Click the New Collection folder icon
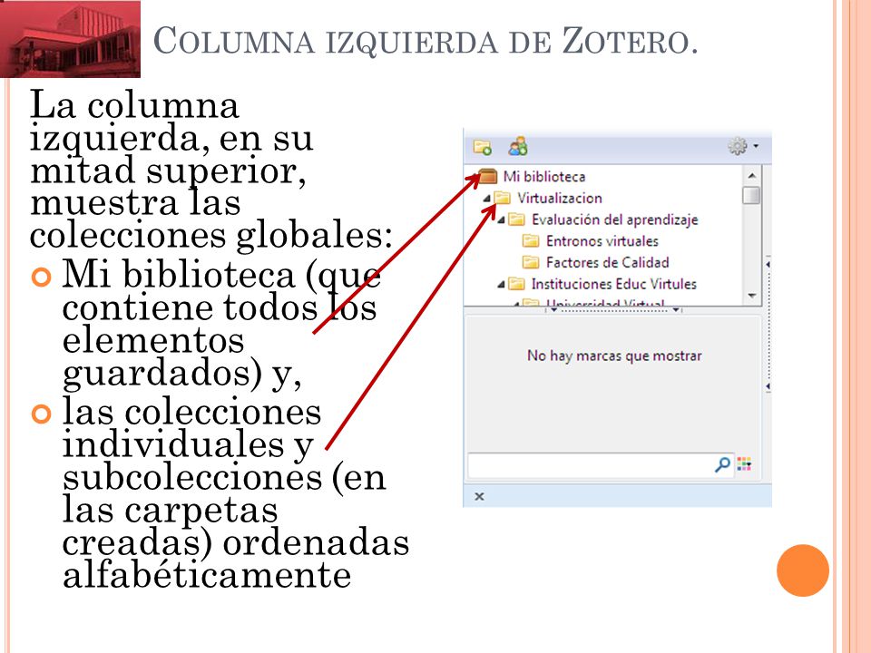Image resolution: width=871 pixels, height=653 pixels. [x=482, y=147]
